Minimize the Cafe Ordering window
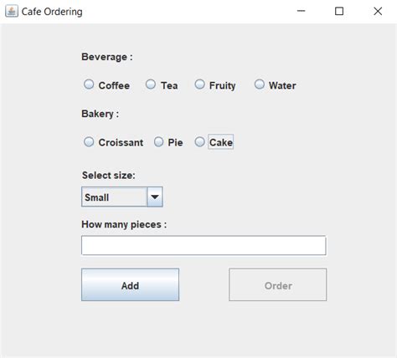Screen dimensions: 397x358 tap(301, 11)
